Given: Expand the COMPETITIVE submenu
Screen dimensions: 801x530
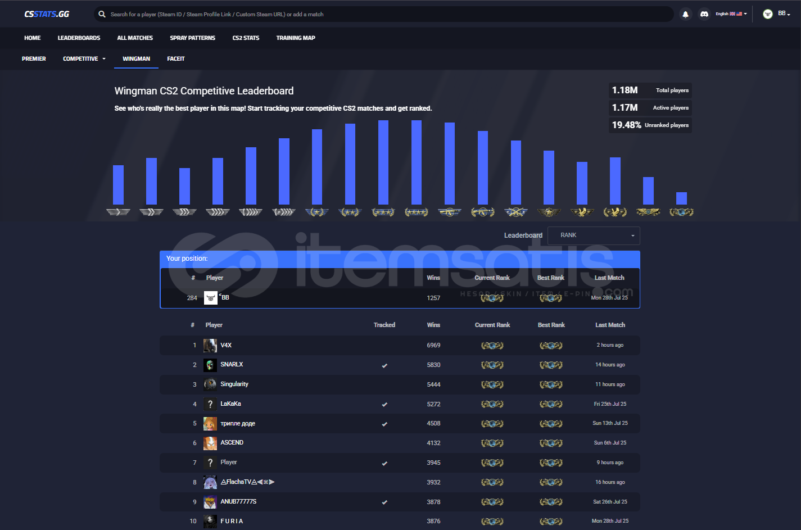Looking at the screenshot, I should tap(84, 58).
